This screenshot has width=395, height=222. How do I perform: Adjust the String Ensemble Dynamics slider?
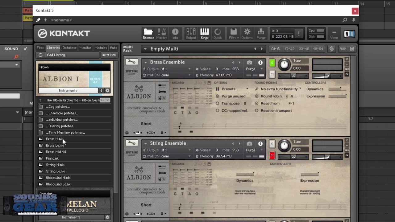tap(245, 174)
